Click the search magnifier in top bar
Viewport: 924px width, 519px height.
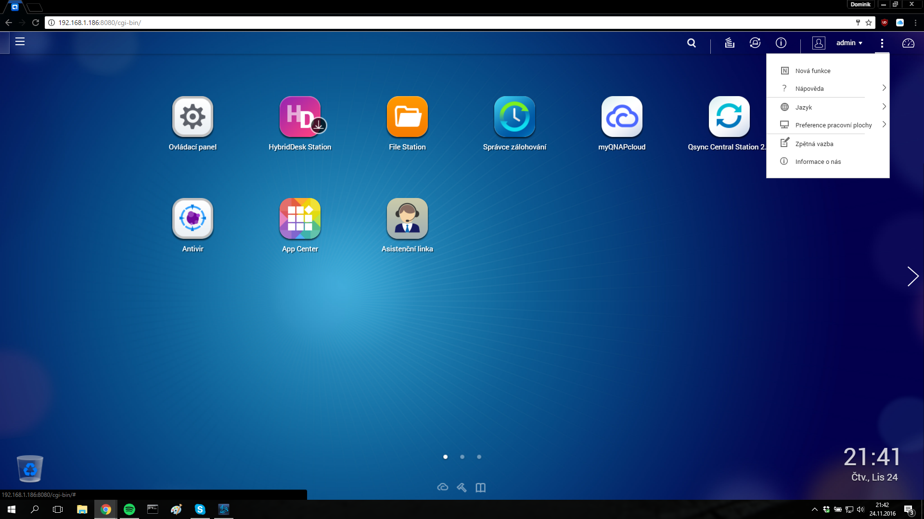[x=692, y=43]
